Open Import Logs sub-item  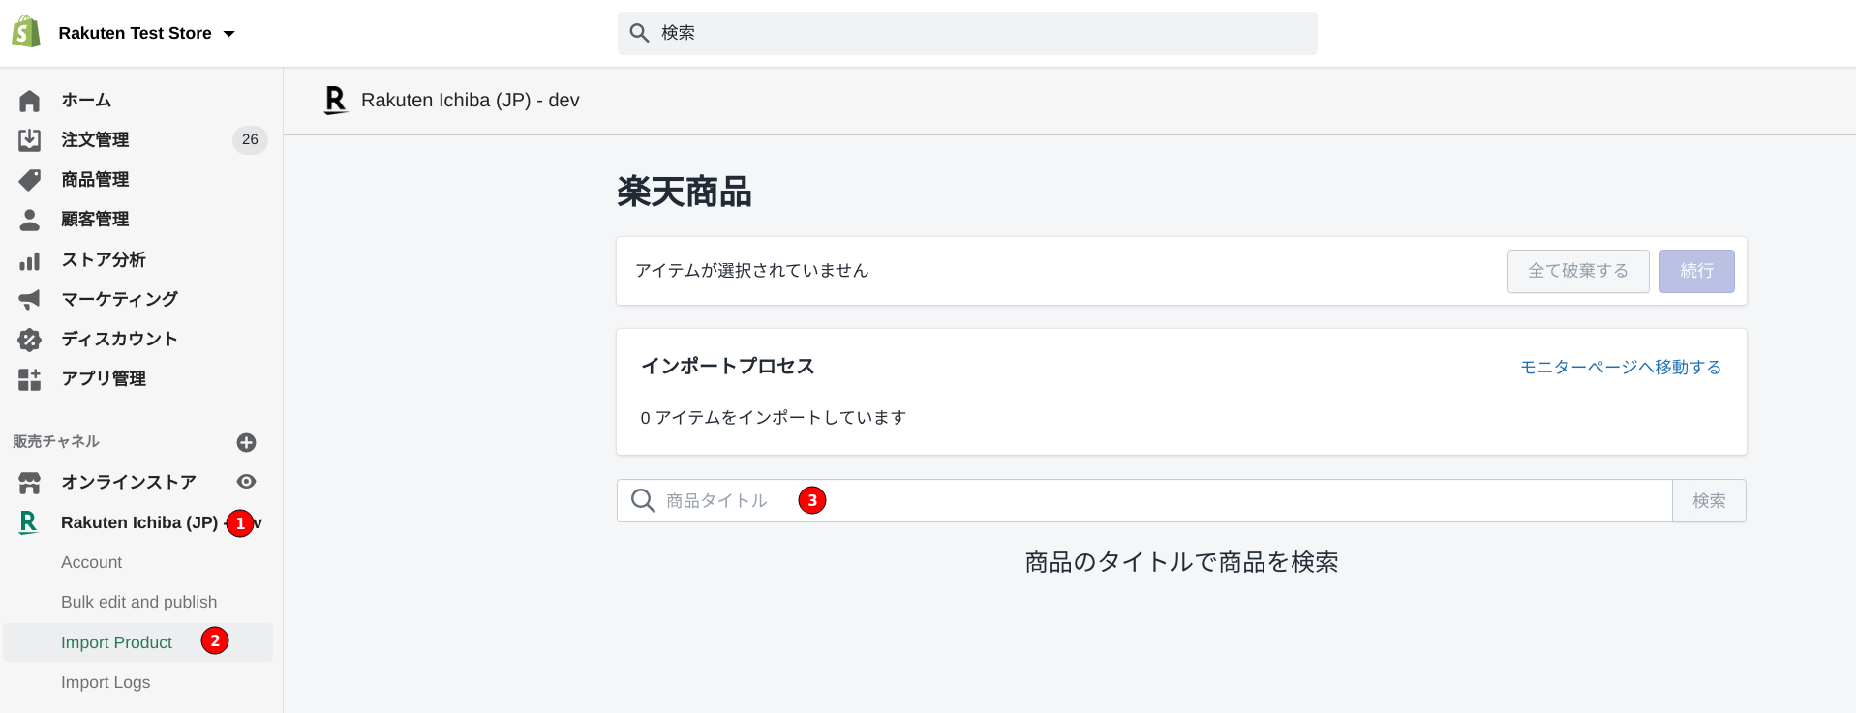[106, 682]
